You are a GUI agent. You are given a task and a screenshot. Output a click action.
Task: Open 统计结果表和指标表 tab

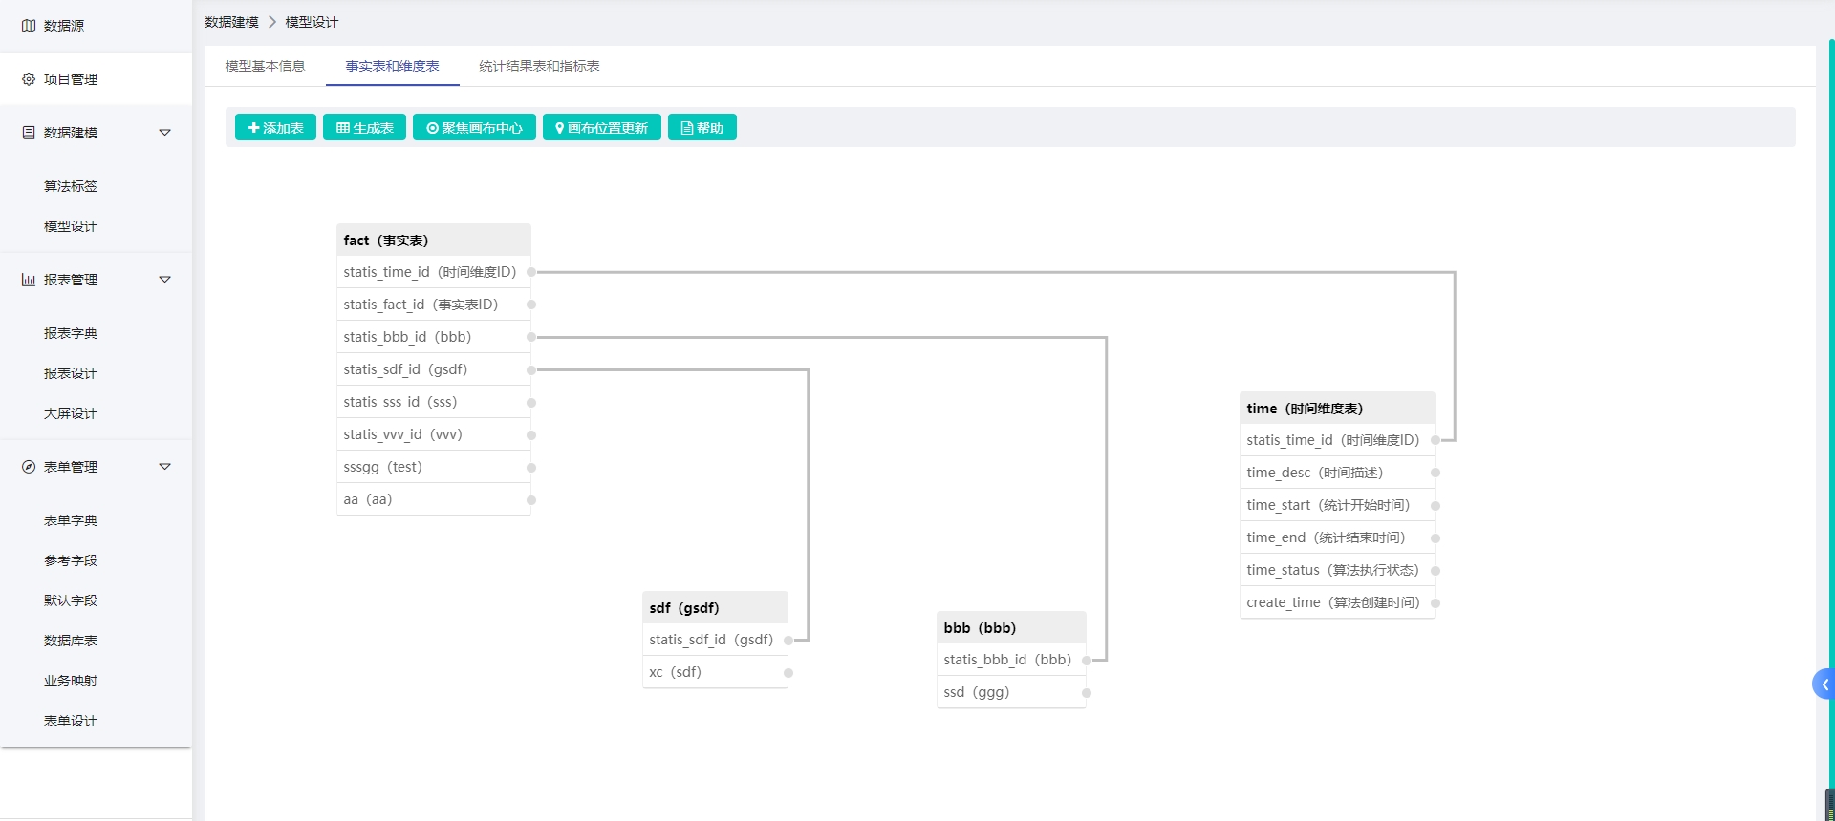pyautogui.click(x=539, y=66)
